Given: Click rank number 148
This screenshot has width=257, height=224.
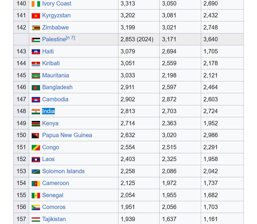Looking at the screenshot, I should click(21, 111).
